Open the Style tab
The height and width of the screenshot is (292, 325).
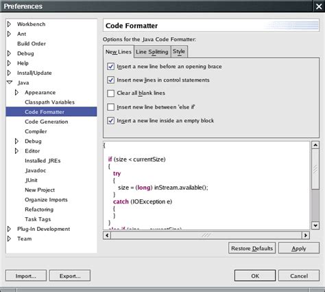(x=179, y=52)
